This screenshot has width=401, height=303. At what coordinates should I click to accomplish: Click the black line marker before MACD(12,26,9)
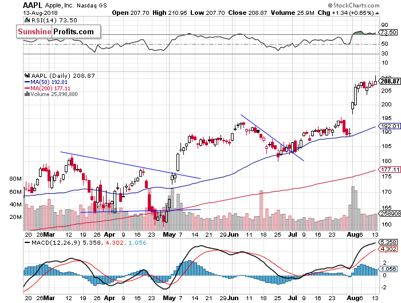pyautogui.click(x=27, y=243)
